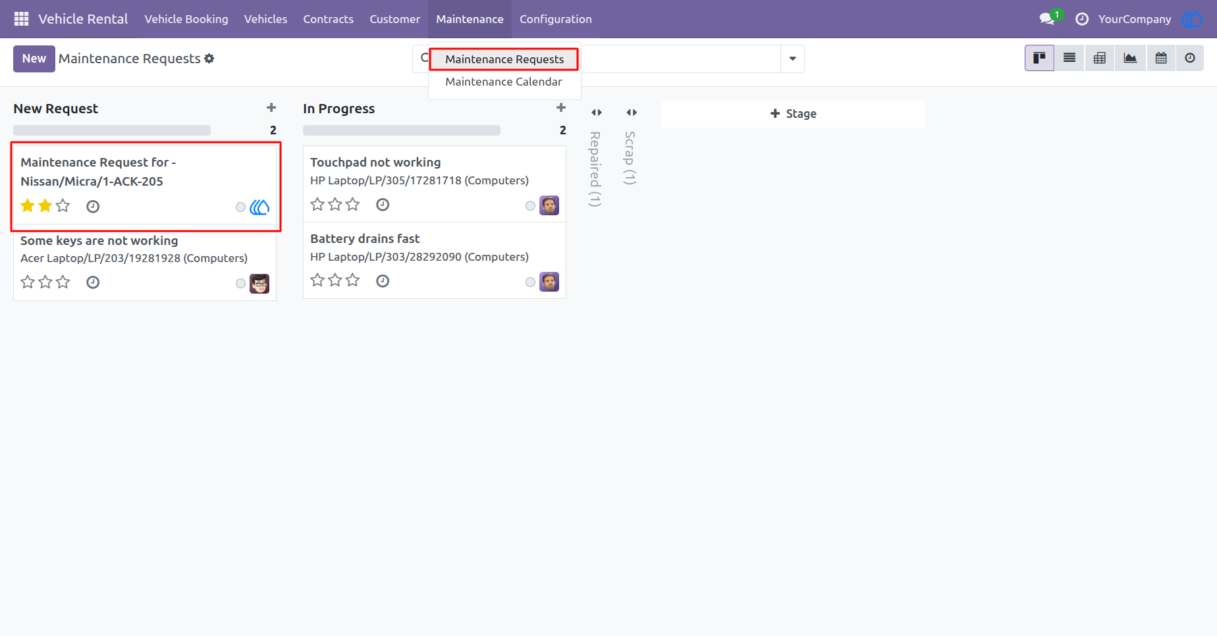The height and width of the screenshot is (636, 1217).
Task: Open the Configuration menu
Action: point(556,19)
